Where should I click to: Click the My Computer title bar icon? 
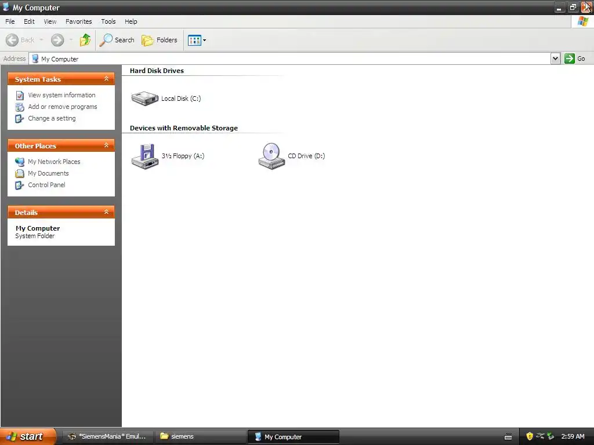[x=6, y=7]
